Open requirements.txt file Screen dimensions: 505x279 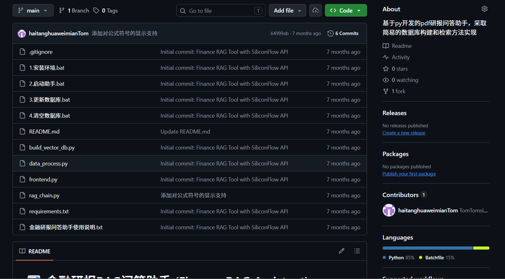coord(49,212)
